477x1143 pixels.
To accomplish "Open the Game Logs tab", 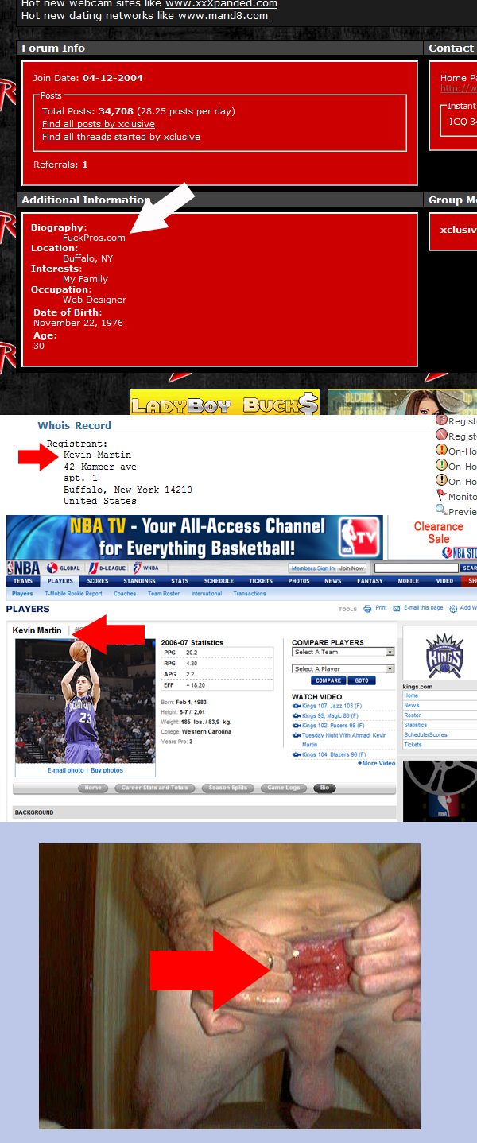I will [x=283, y=788].
